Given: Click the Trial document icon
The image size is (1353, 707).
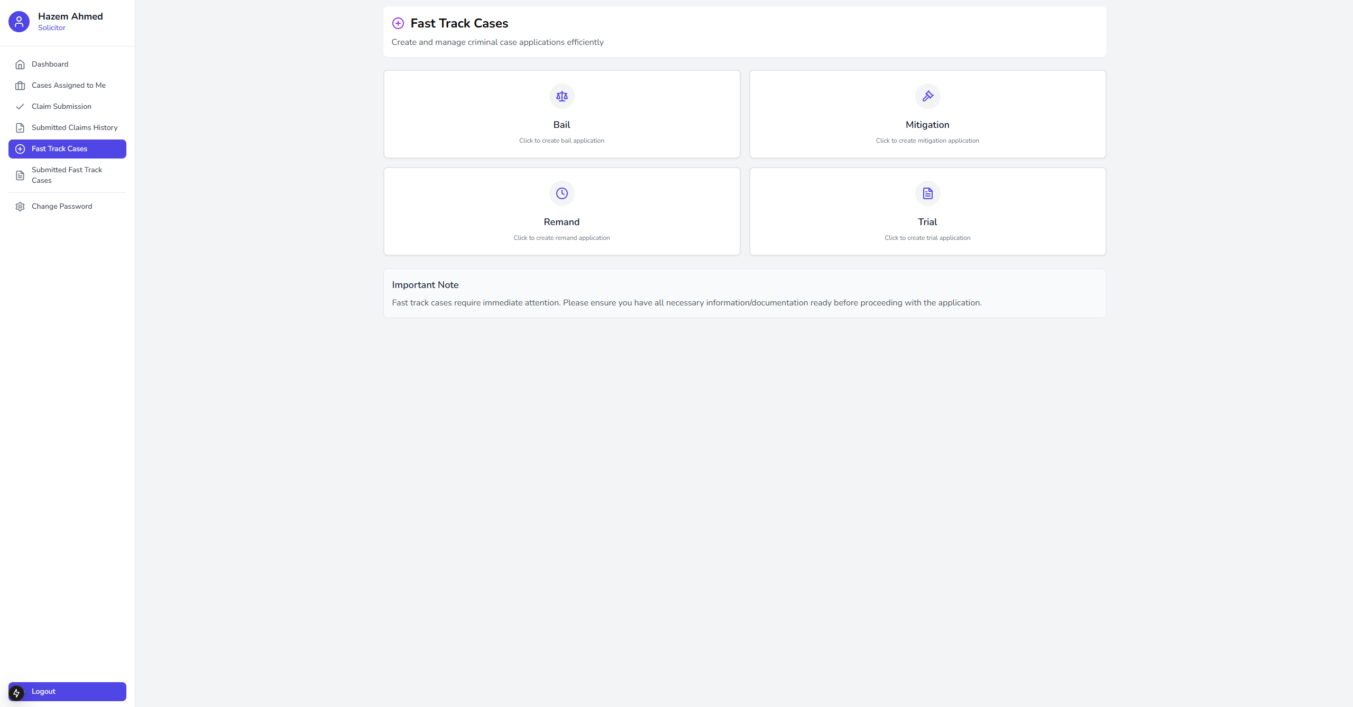Looking at the screenshot, I should pos(927,193).
